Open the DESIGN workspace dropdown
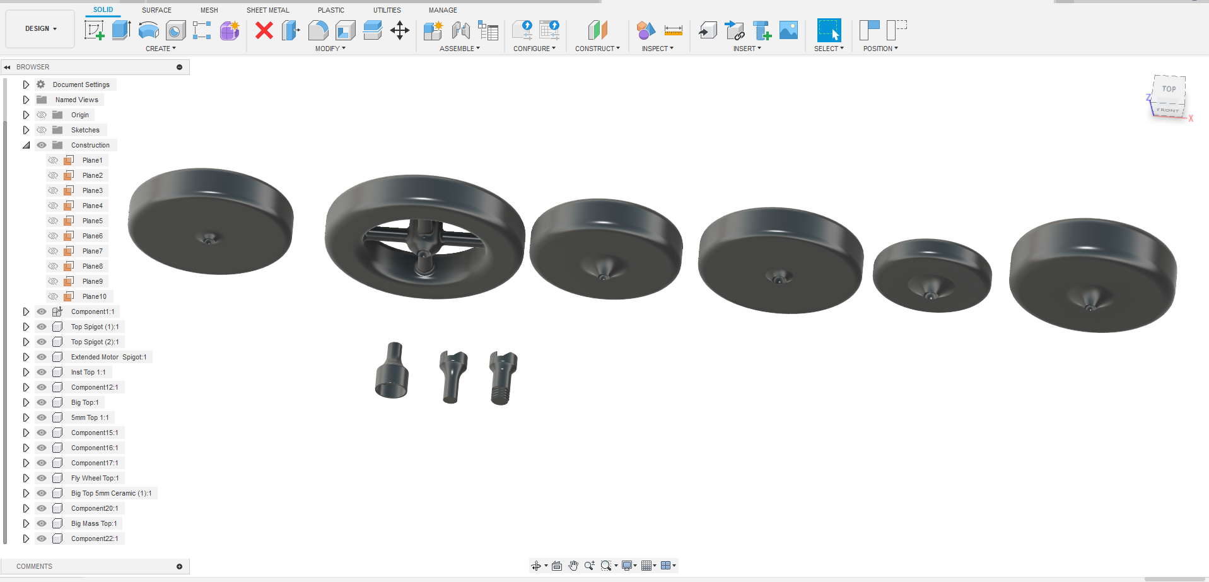Viewport: 1209px width, 582px height. (x=40, y=28)
